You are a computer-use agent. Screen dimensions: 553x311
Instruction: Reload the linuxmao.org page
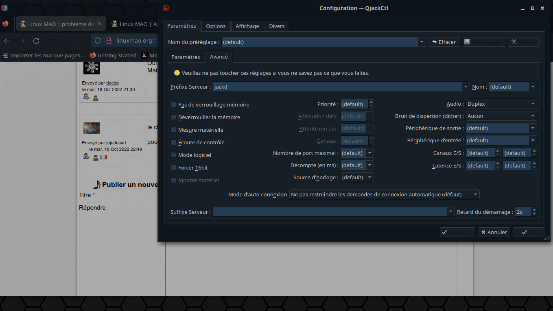coord(36,41)
